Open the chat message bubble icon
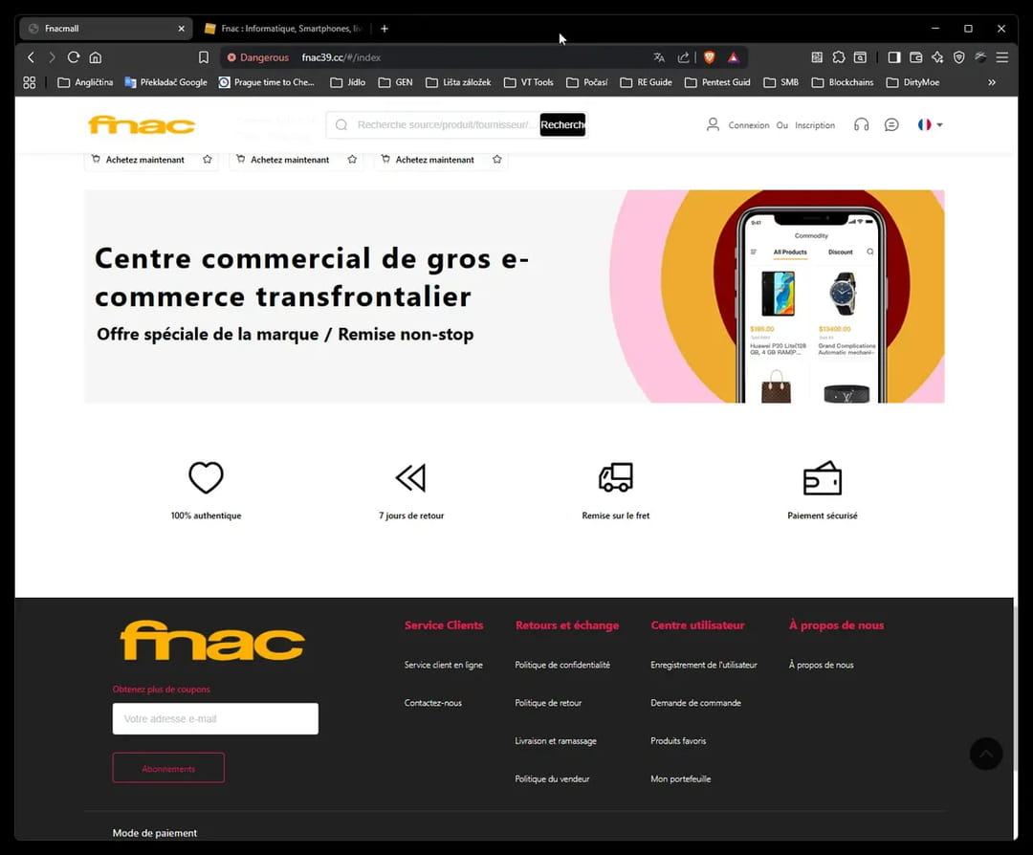Screen dimensions: 1033x855 click(891, 124)
